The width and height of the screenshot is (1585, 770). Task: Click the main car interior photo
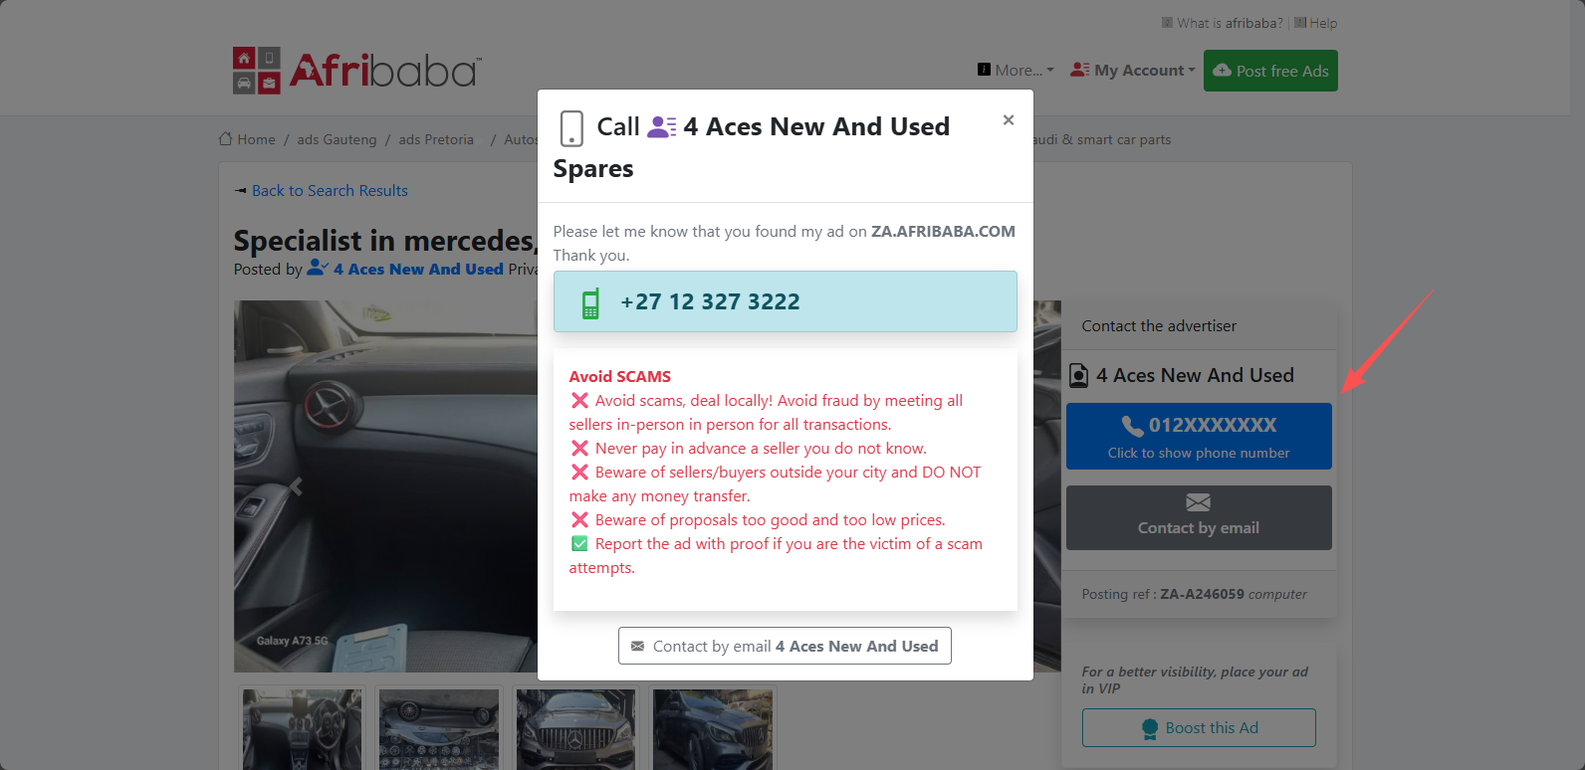click(x=385, y=486)
